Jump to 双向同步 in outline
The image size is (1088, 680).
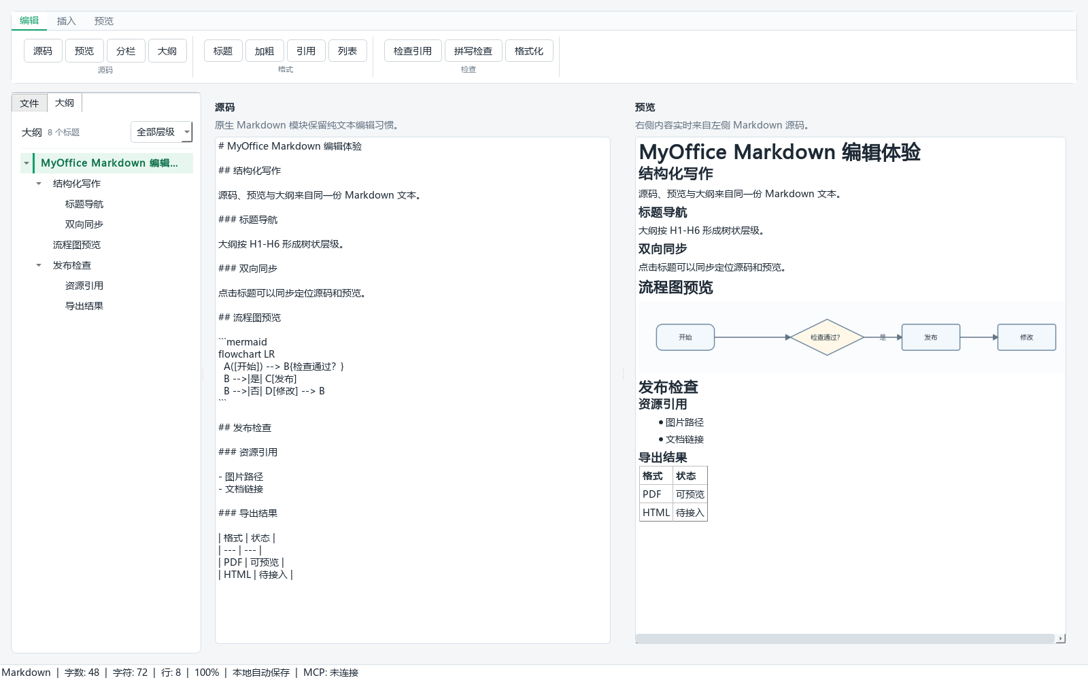point(84,224)
